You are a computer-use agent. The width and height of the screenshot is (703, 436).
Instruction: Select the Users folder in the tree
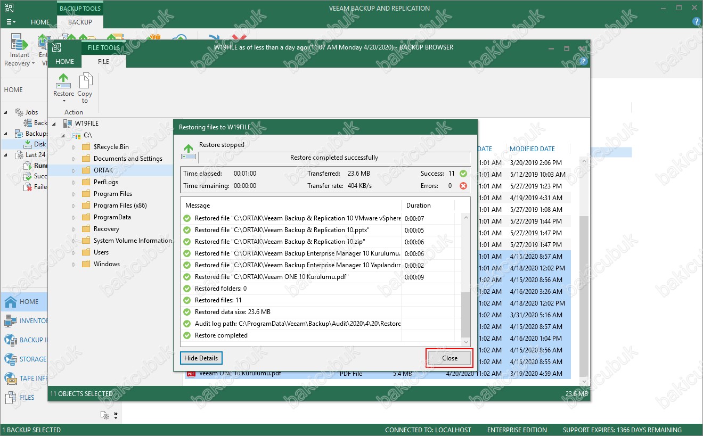tap(101, 252)
